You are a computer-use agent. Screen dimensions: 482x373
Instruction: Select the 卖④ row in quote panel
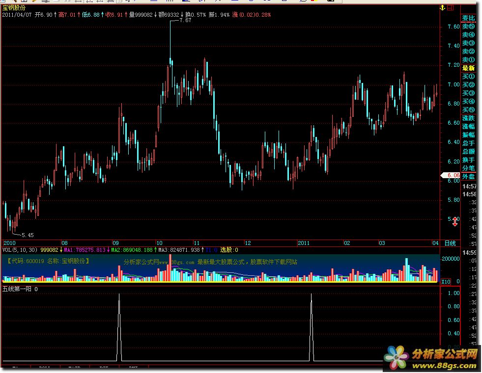click(x=468, y=35)
